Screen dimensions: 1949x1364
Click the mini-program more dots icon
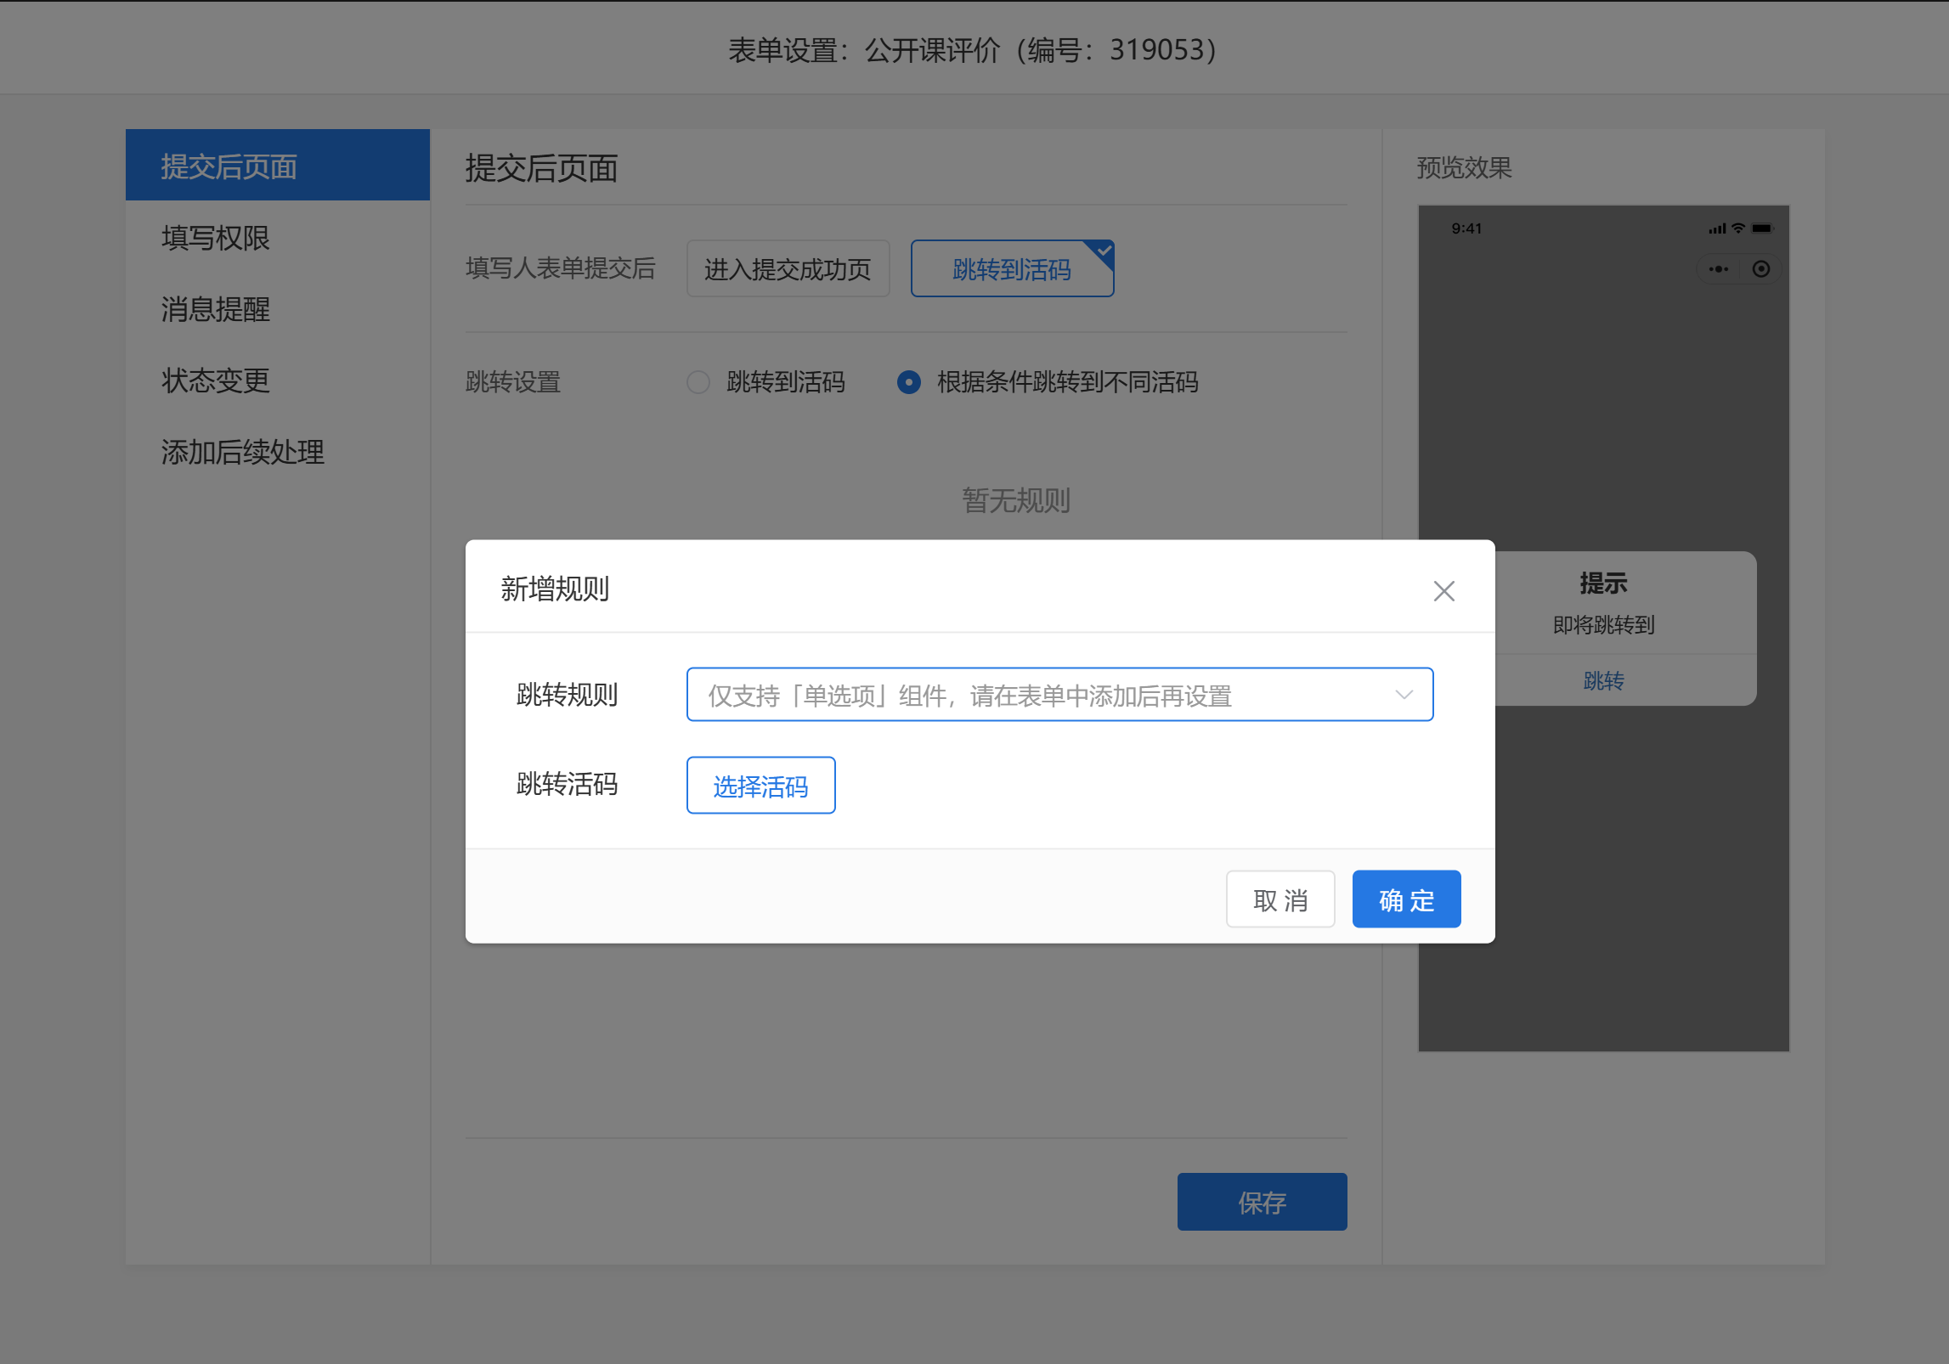tap(1718, 269)
